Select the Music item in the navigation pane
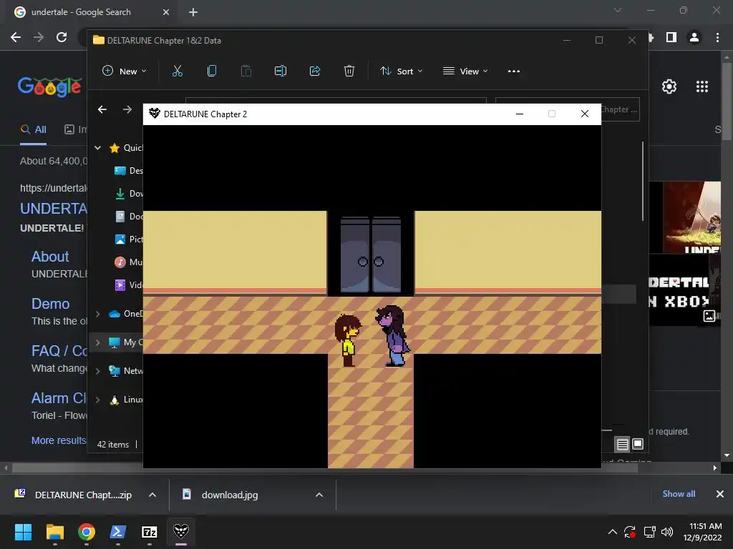Viewport: 733px width, 549px height. (129, 262)
